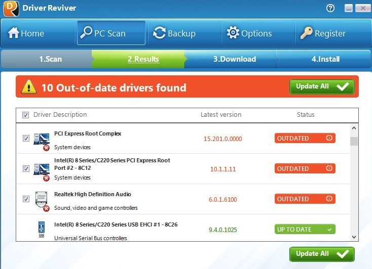Click checkmark icon on UP TO DATE badge
The width and height of the screenshot is (372, 269).
pyautogui.click(x=329, y=230)
